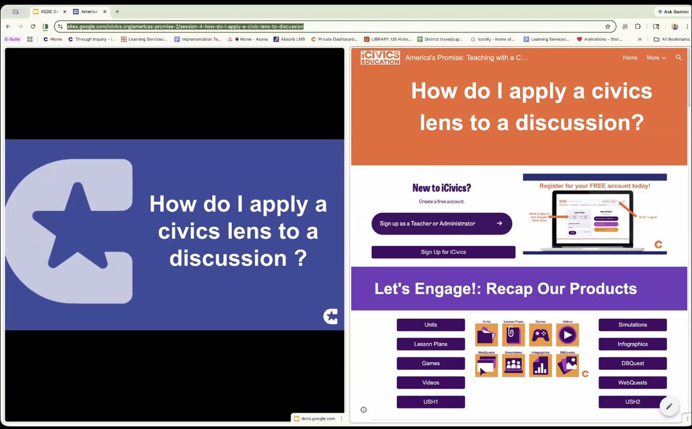
Task: Open the page info icon at the bottom left
Action: click(363, 410)
